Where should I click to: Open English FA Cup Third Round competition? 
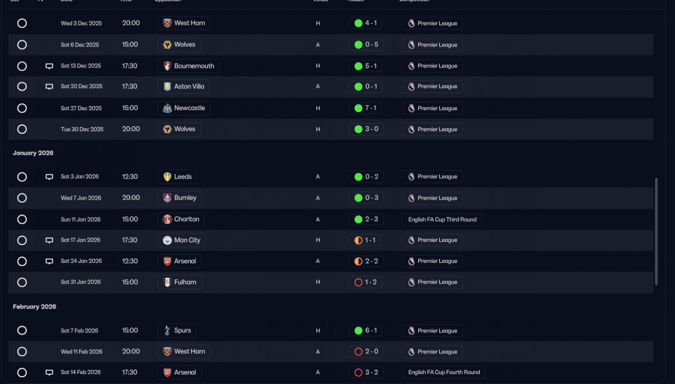442,220
